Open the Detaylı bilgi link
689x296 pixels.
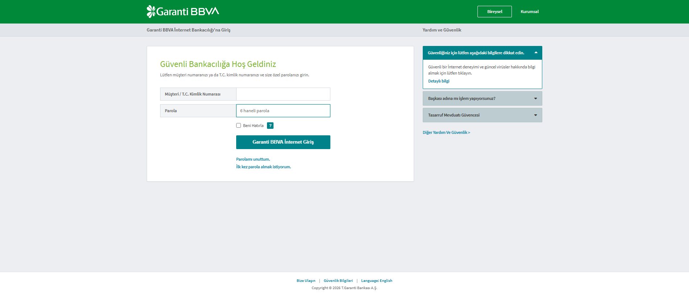click(439, 81)
